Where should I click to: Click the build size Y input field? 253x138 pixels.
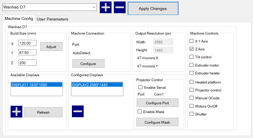27,52
